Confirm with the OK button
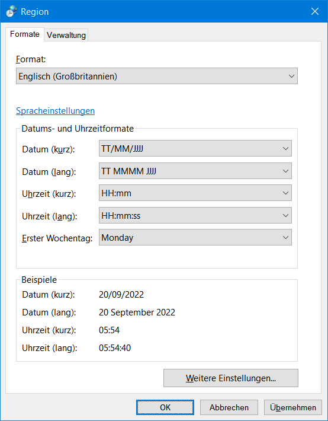Screen dimensions: 328x421 (165, 407)
